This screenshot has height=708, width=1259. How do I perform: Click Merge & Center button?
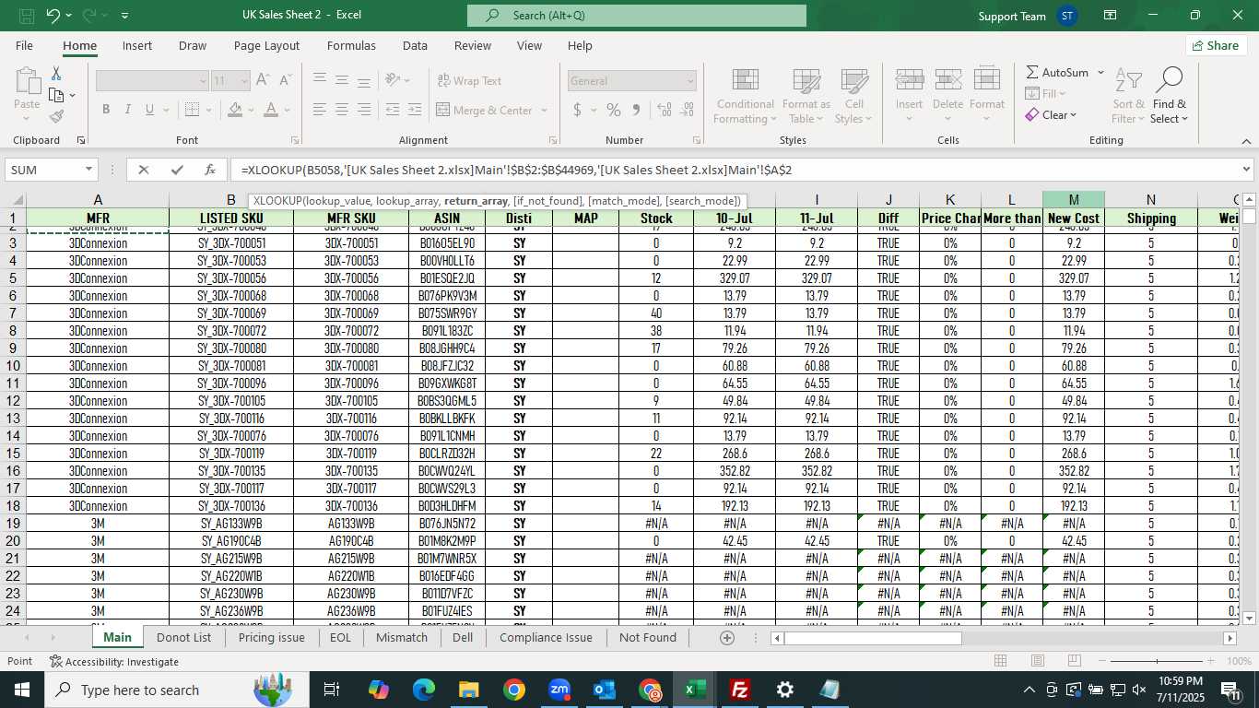click(x=485, y=110)
